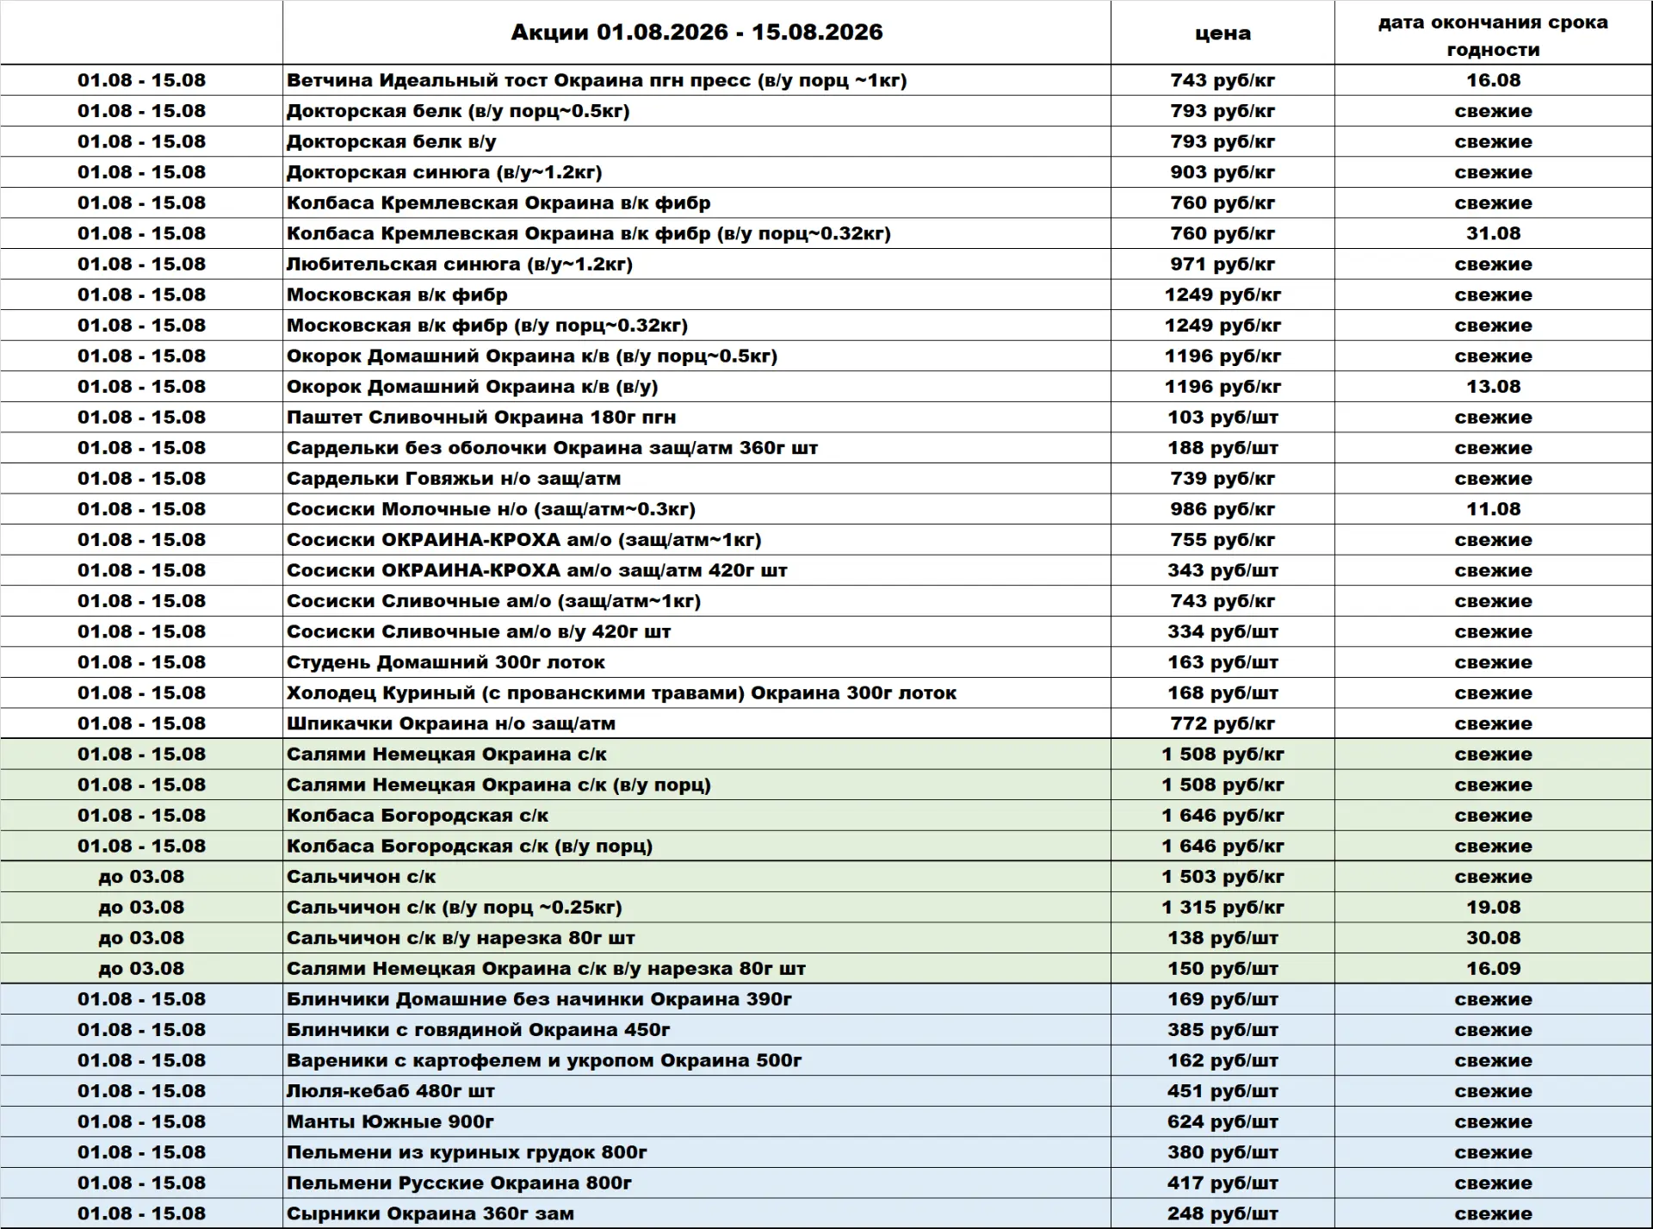Image resolution: width=1653 pixels, height=1229 pixels.
Task: Click the price "163 руб/шт"
Action: coord(1223,662)
